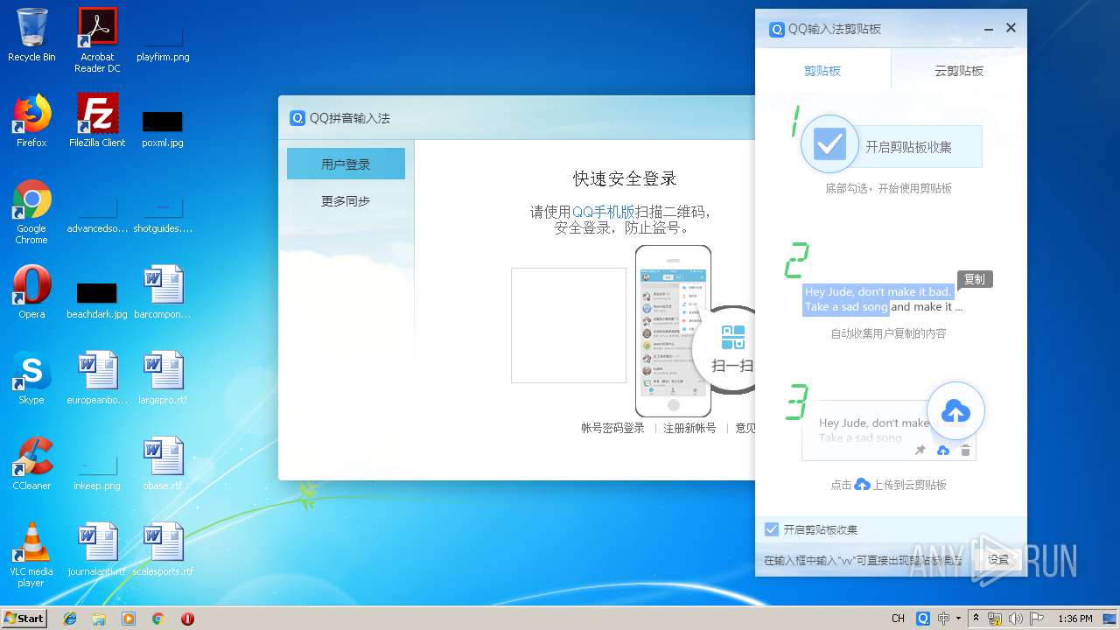Open the Opera desktop shortcut
Screen dimensions: 1120x630
pos(31,292)
